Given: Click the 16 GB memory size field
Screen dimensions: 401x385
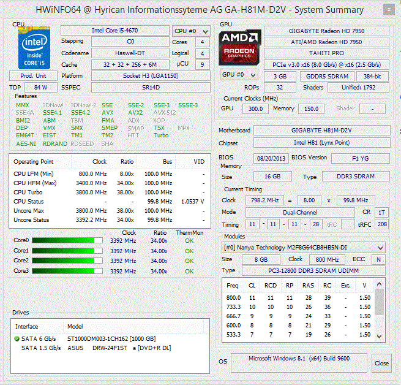Looking at the screenshot, I should (x=272, y=177).
